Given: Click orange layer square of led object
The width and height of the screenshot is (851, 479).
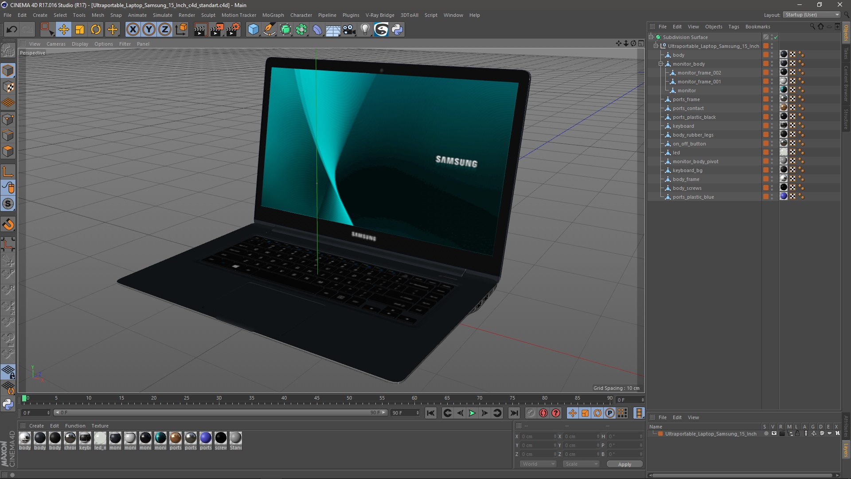Looking at the screenshot, I should pos(765,153).
